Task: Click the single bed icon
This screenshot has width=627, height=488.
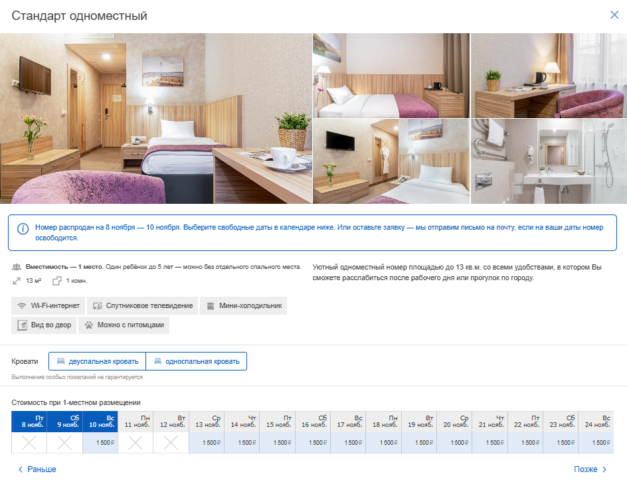Action: click(x=158, y=361)
